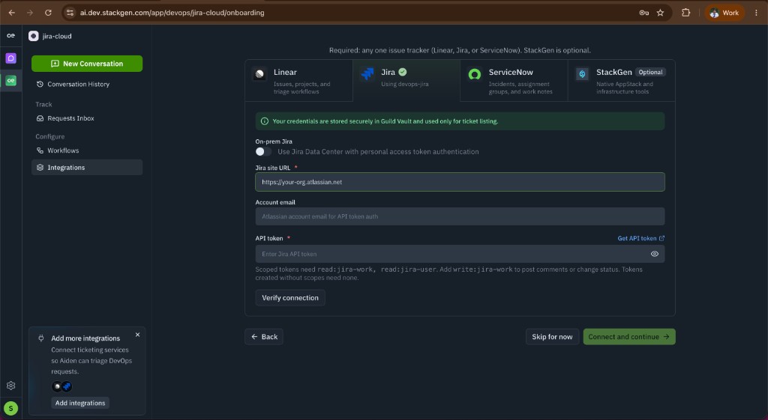Reload the current browser page
Viewport: 768px width, 420px height.
pos(48,13)
